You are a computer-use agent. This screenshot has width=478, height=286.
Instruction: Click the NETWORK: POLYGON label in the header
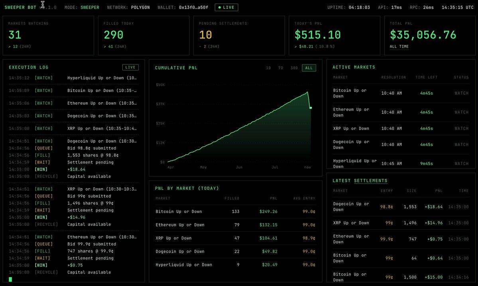tap(128, 7)
